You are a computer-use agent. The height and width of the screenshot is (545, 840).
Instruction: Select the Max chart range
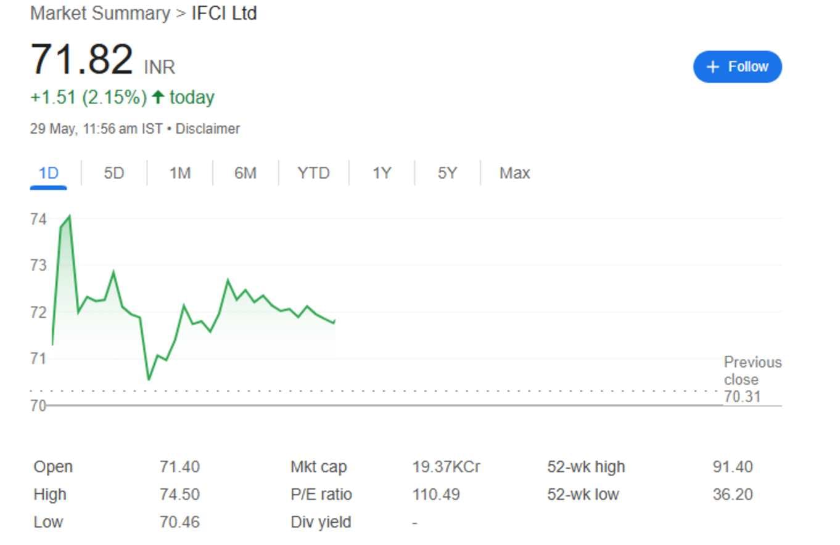coord(513,173)
